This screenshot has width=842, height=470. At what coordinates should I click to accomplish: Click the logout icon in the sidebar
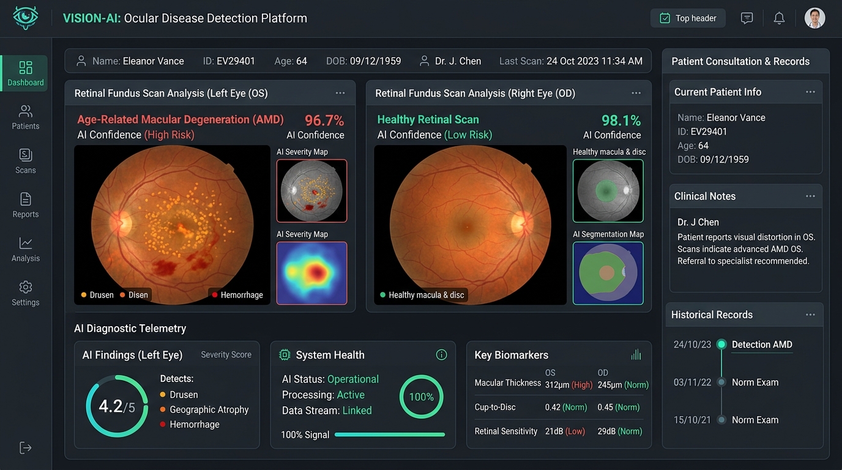[x=26, y=448]
